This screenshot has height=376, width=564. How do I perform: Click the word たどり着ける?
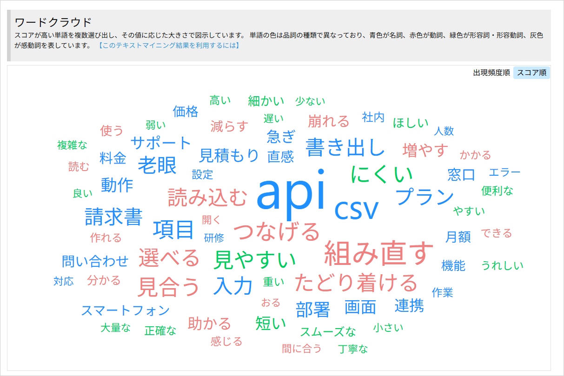pos(356,283)
